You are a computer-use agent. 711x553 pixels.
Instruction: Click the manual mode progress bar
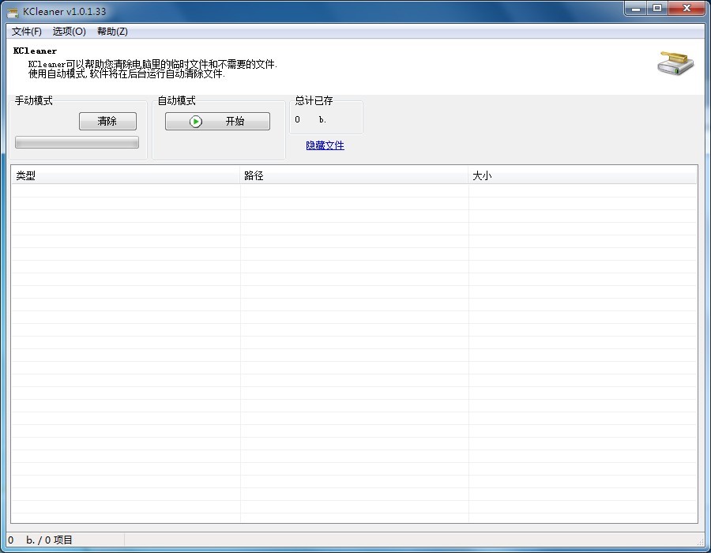[77, 142]
